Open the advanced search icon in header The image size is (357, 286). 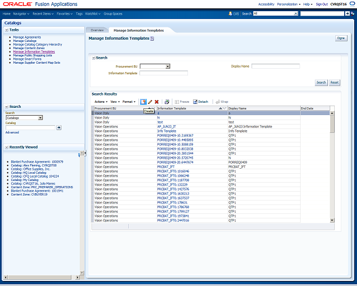click(x=353, y=13)
